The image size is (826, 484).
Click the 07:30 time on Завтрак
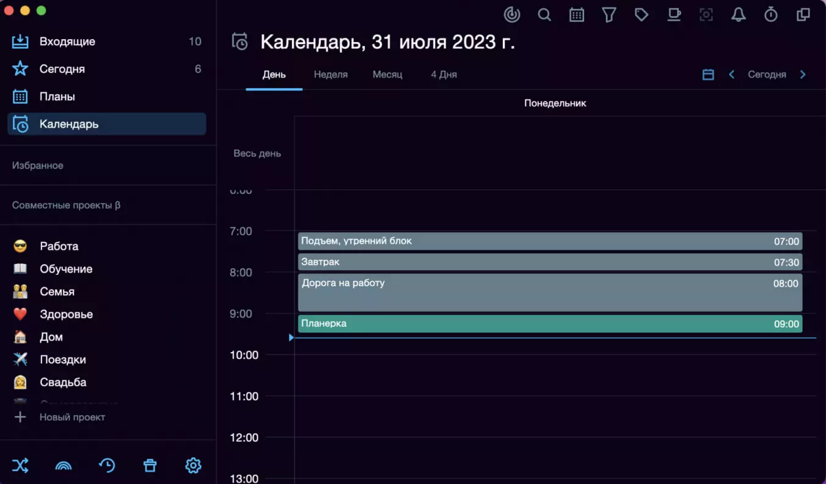pos(786,262)
